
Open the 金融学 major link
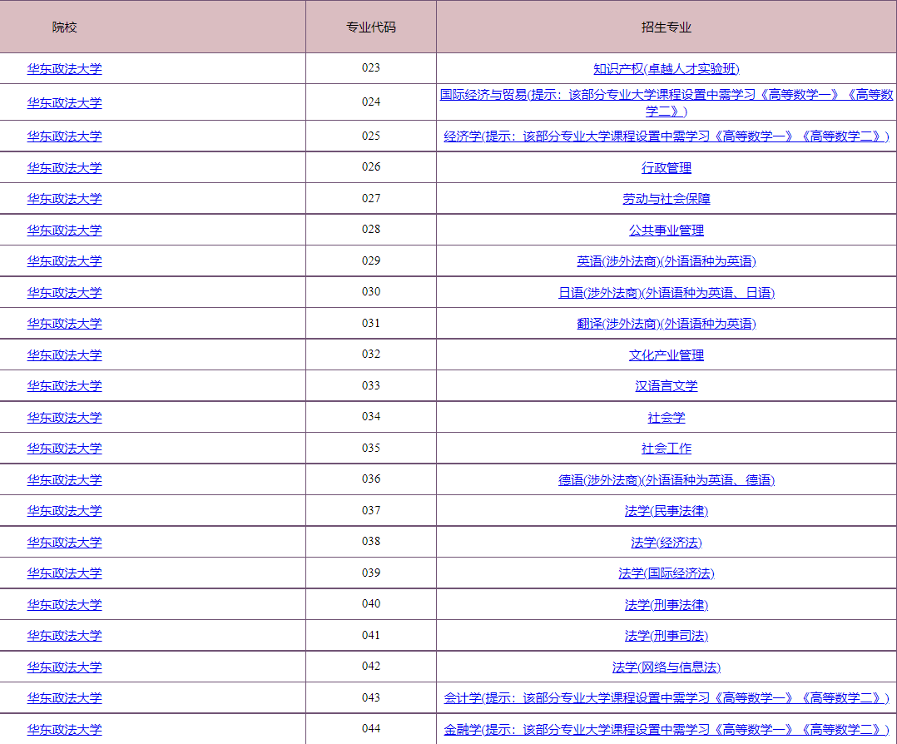pos(666,729)
